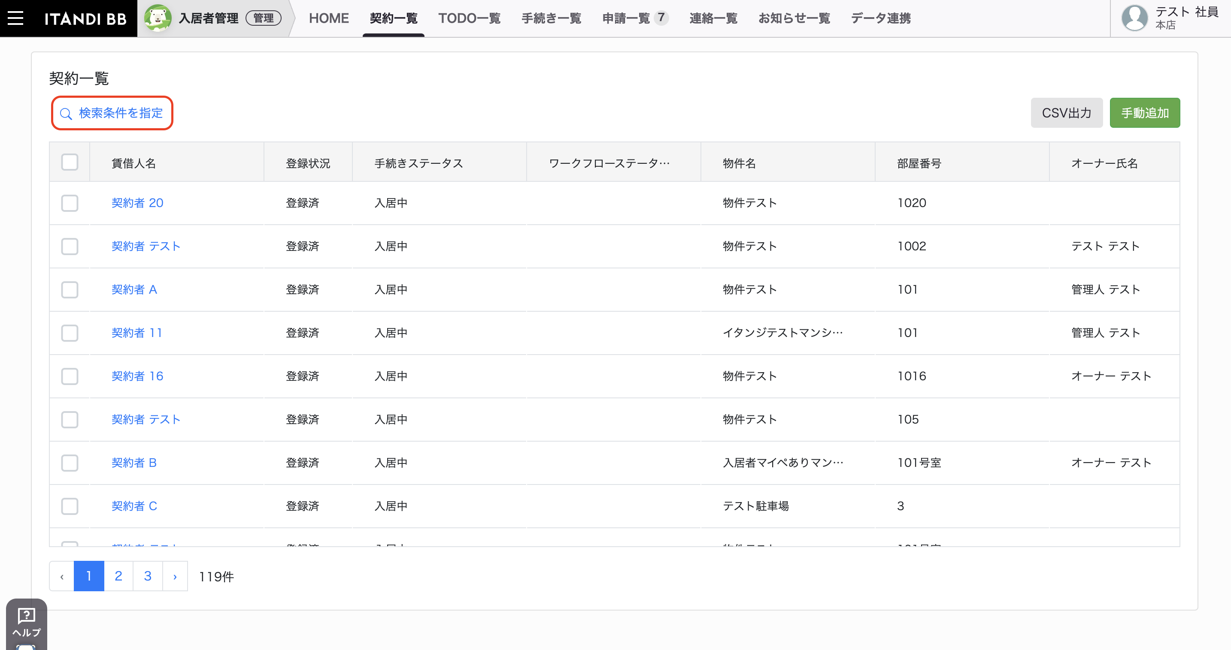Toggle the select-all header checkbox

pyautogui.click(x=70, y=162)
